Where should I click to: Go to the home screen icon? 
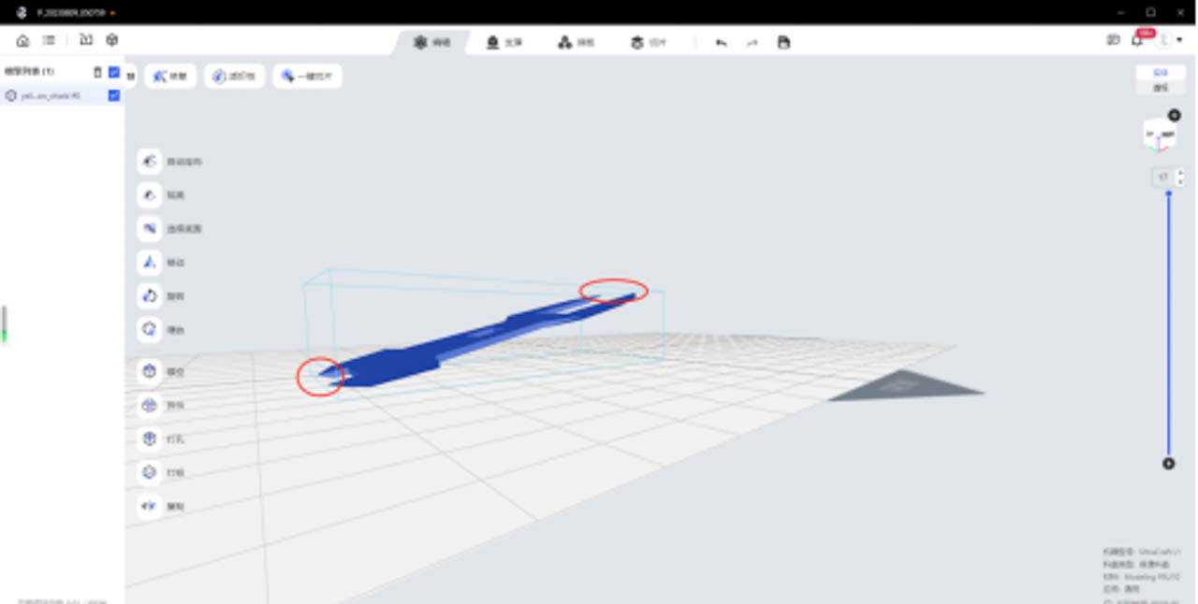[22, 40]
